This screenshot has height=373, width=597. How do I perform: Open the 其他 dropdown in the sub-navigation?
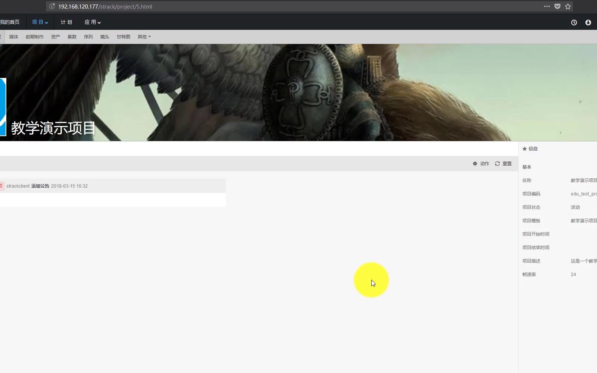click(x=144, y=37)
